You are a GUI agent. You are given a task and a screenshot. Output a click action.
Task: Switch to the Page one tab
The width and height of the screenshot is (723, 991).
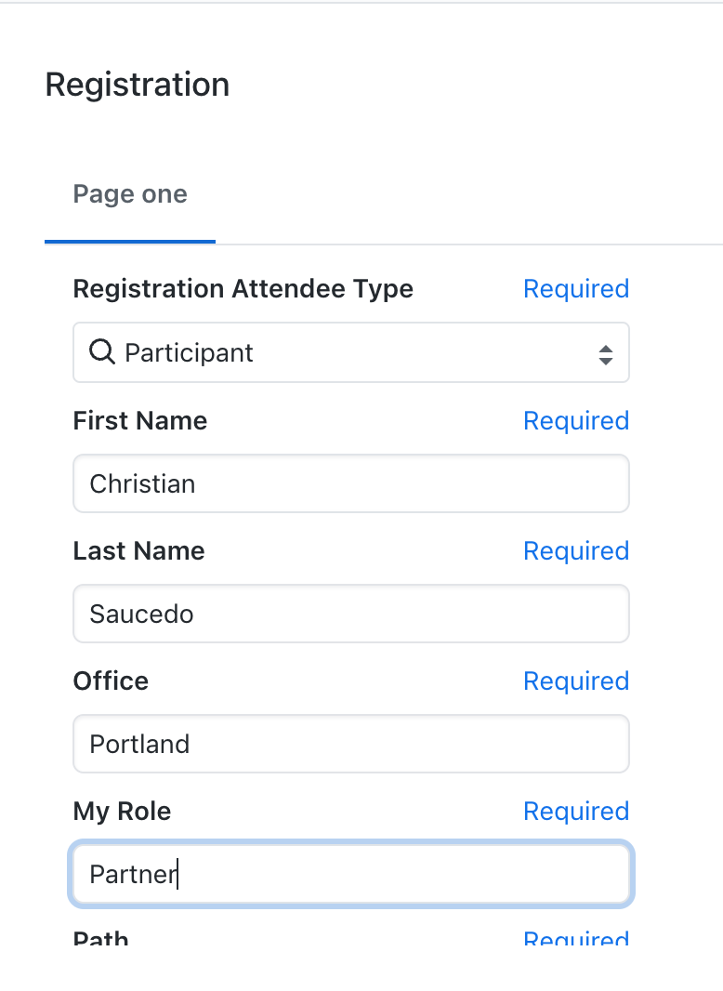click(x=130, y=194)
